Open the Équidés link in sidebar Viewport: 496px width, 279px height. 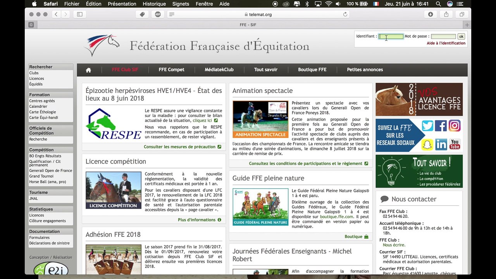(x=36, y=84)
